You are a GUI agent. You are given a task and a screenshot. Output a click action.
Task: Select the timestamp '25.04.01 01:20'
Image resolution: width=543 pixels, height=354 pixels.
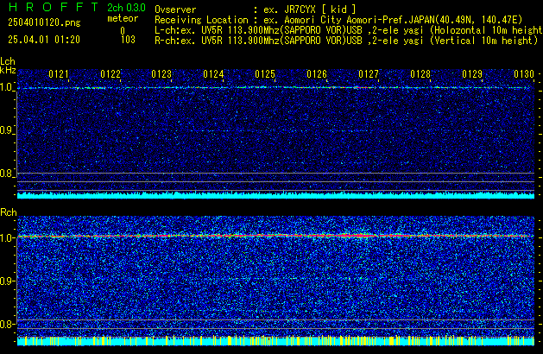pos(44,40)
